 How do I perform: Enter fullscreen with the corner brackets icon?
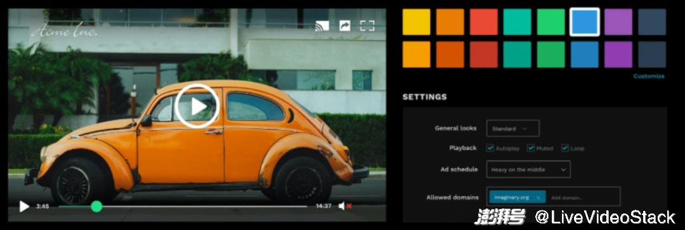tap(367, 26)
